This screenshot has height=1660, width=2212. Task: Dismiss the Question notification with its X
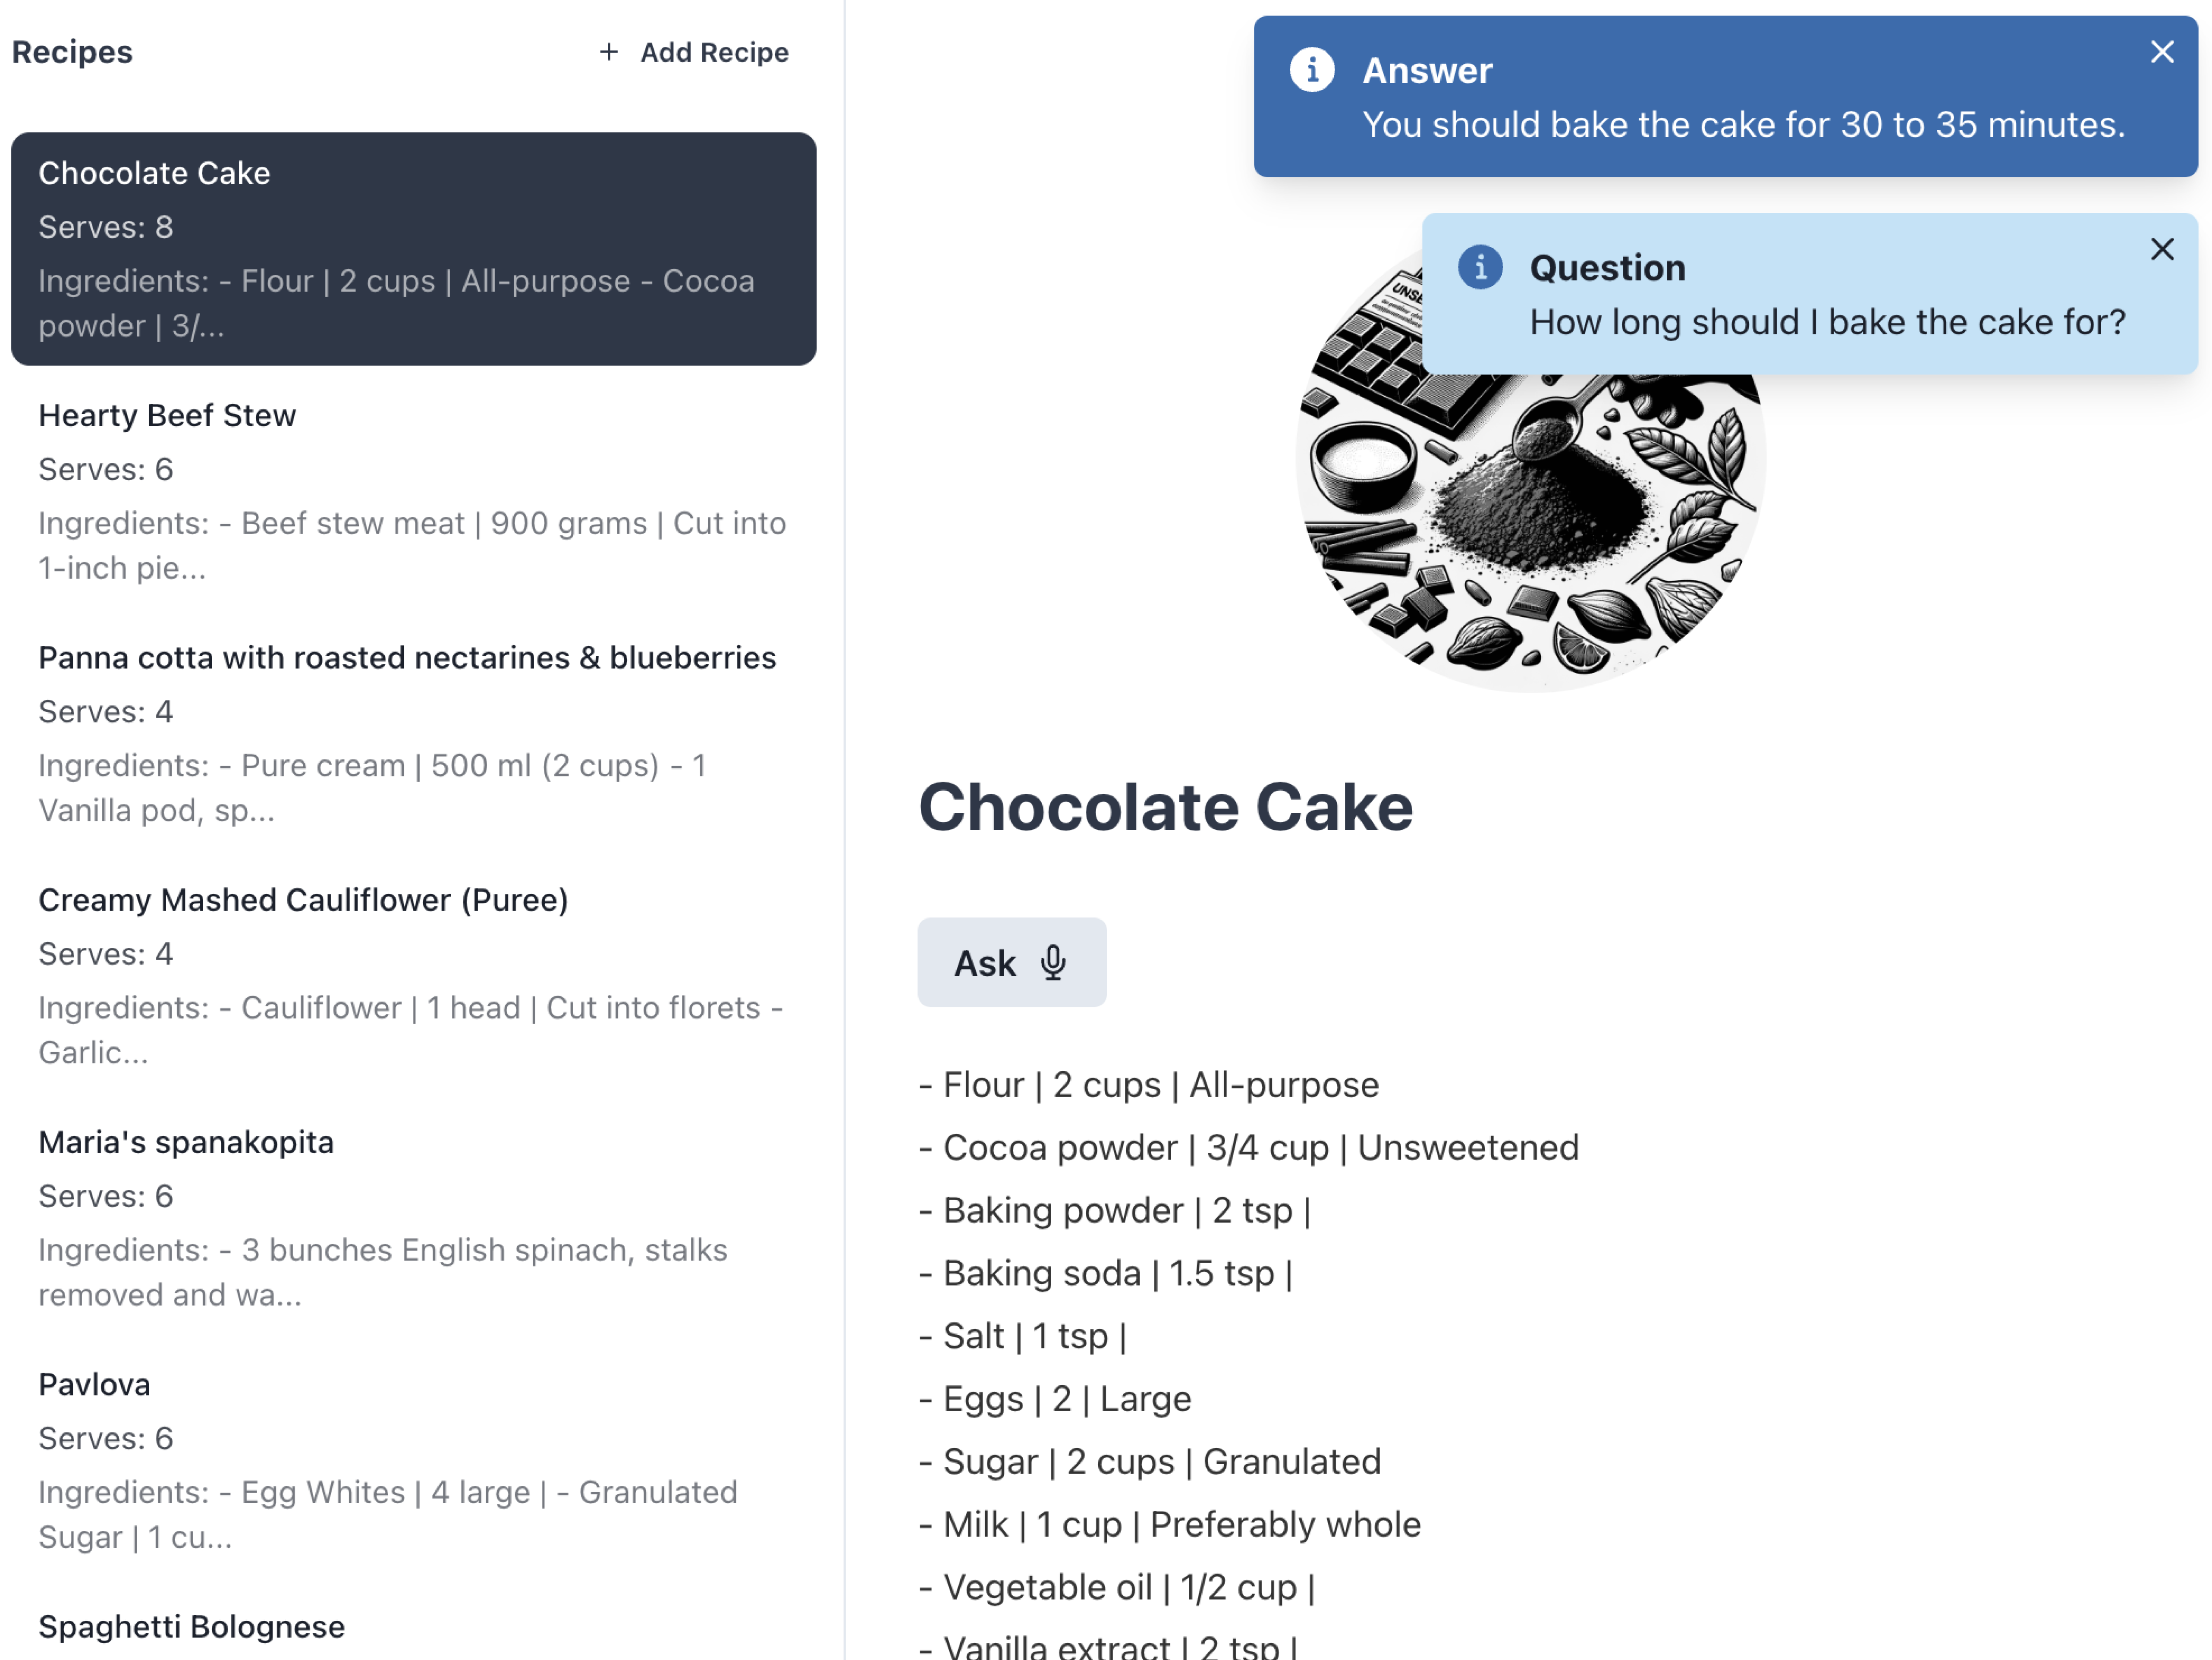point(2163,249)
